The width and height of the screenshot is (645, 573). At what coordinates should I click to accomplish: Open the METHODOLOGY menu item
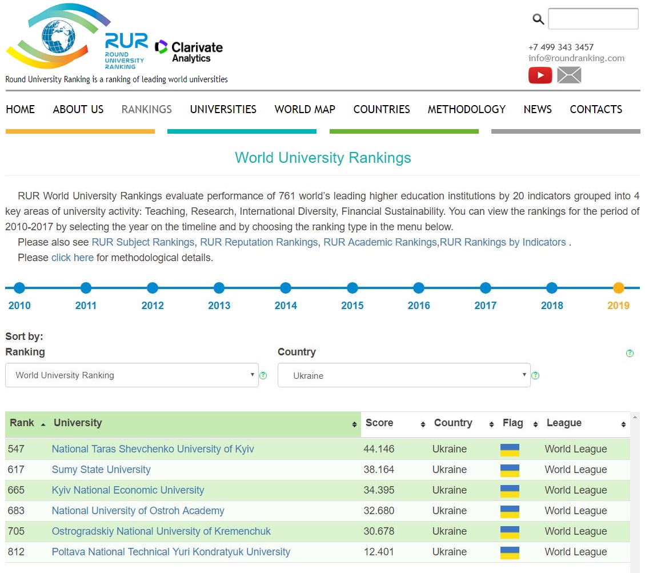[466, 109]
